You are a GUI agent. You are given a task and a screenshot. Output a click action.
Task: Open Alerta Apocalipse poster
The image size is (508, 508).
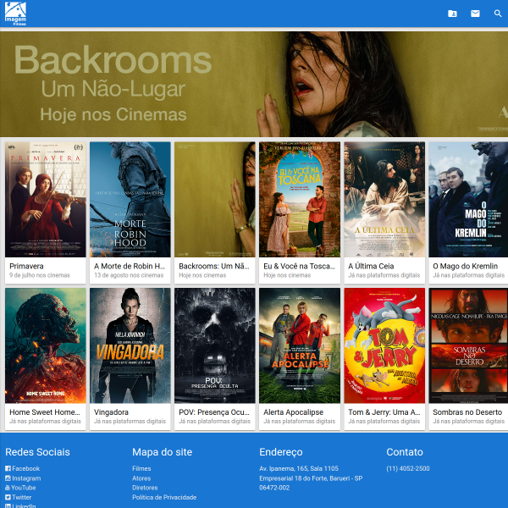[x=300, y=345]
